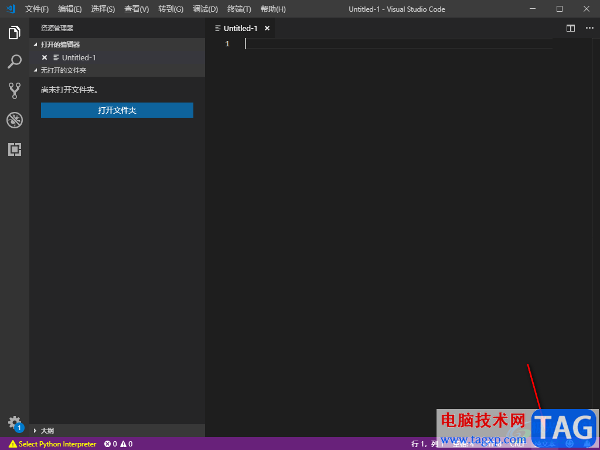The height and width of the screenshot is (450, 600).
Task: Click the 资源管理器 panel title
Action: tap(57, 28)
